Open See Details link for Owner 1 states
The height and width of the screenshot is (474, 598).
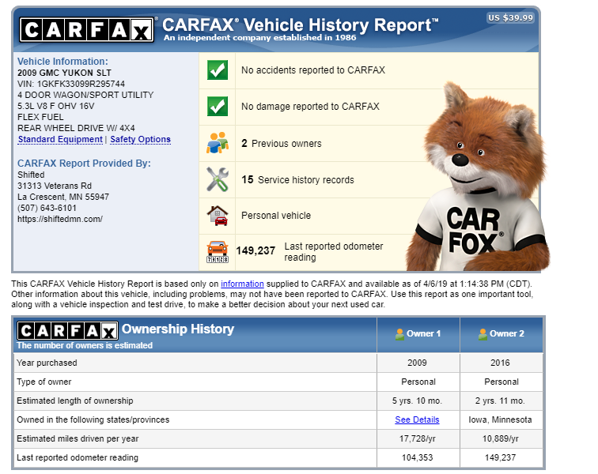[417, 419]
